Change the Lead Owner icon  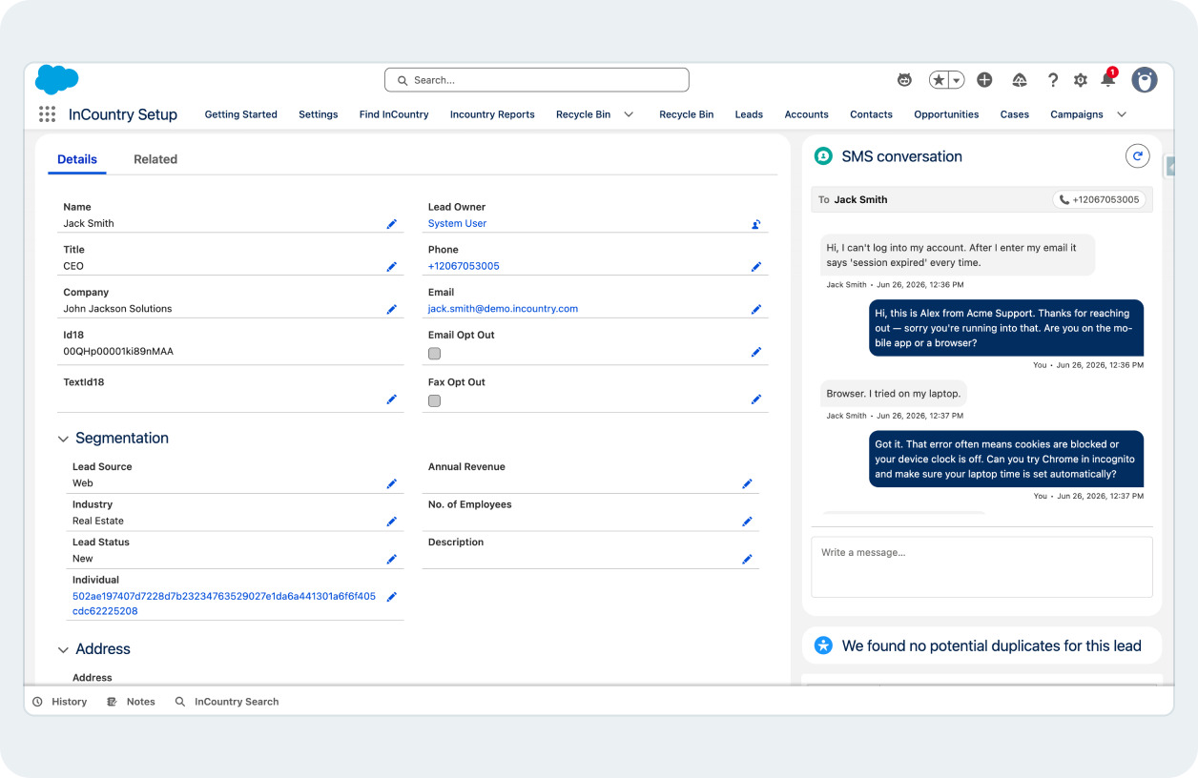pyautogui.click(x=755, y=224)
